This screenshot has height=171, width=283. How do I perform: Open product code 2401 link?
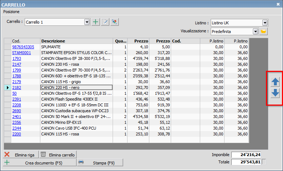(17, 117)
